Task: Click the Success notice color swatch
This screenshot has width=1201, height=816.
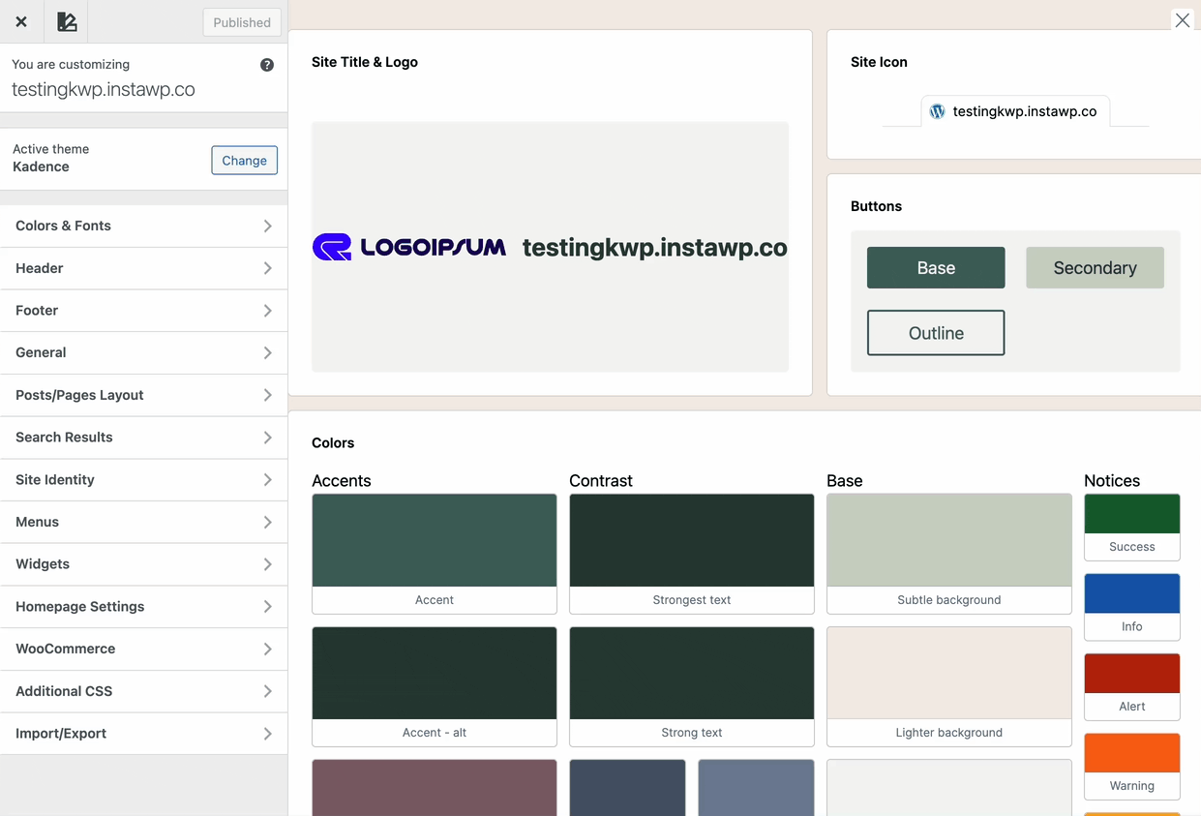Action: click(x=1131, y=513)
